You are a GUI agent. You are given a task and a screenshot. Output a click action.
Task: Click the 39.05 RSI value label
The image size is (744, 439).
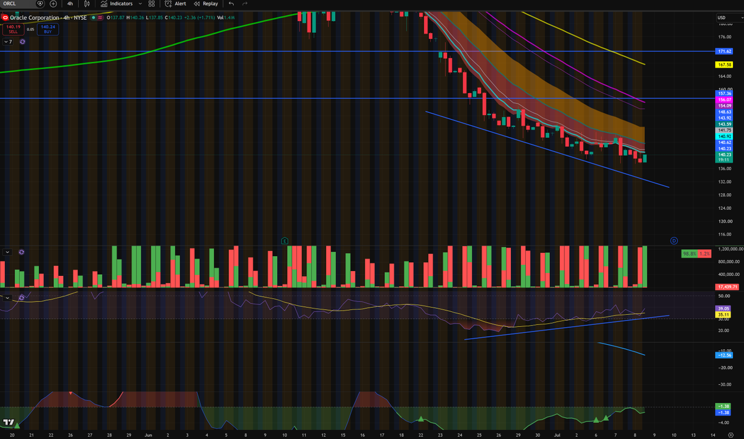723,308
